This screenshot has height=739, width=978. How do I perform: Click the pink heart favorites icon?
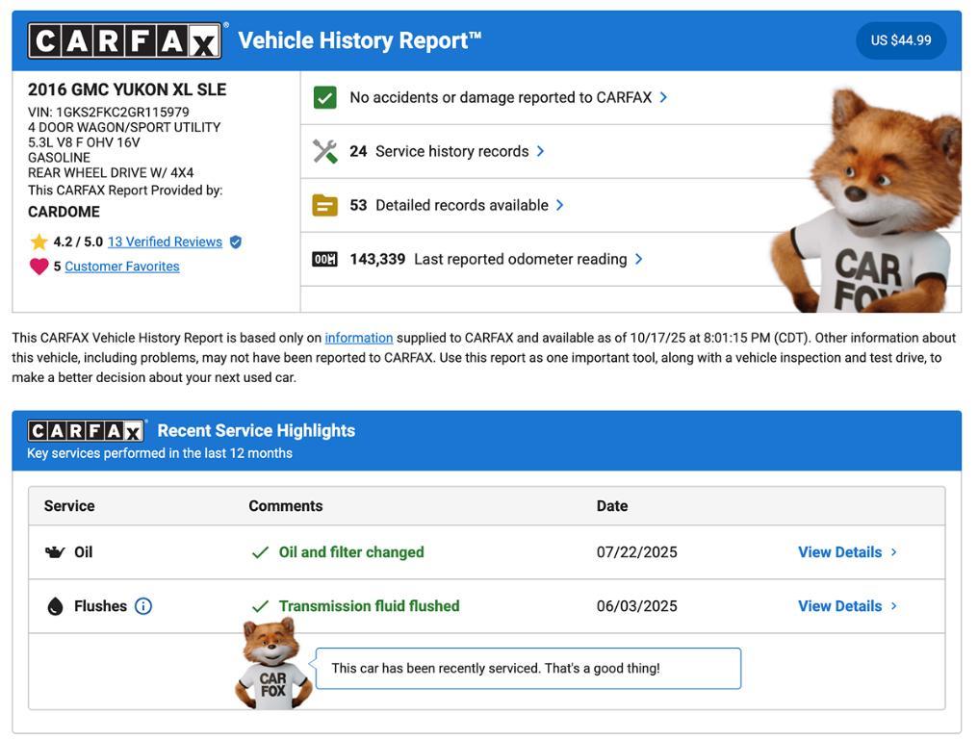click(39, 267)
